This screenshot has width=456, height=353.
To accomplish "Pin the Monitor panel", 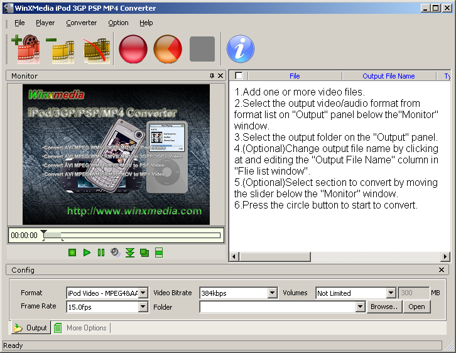I will (212, 76).
